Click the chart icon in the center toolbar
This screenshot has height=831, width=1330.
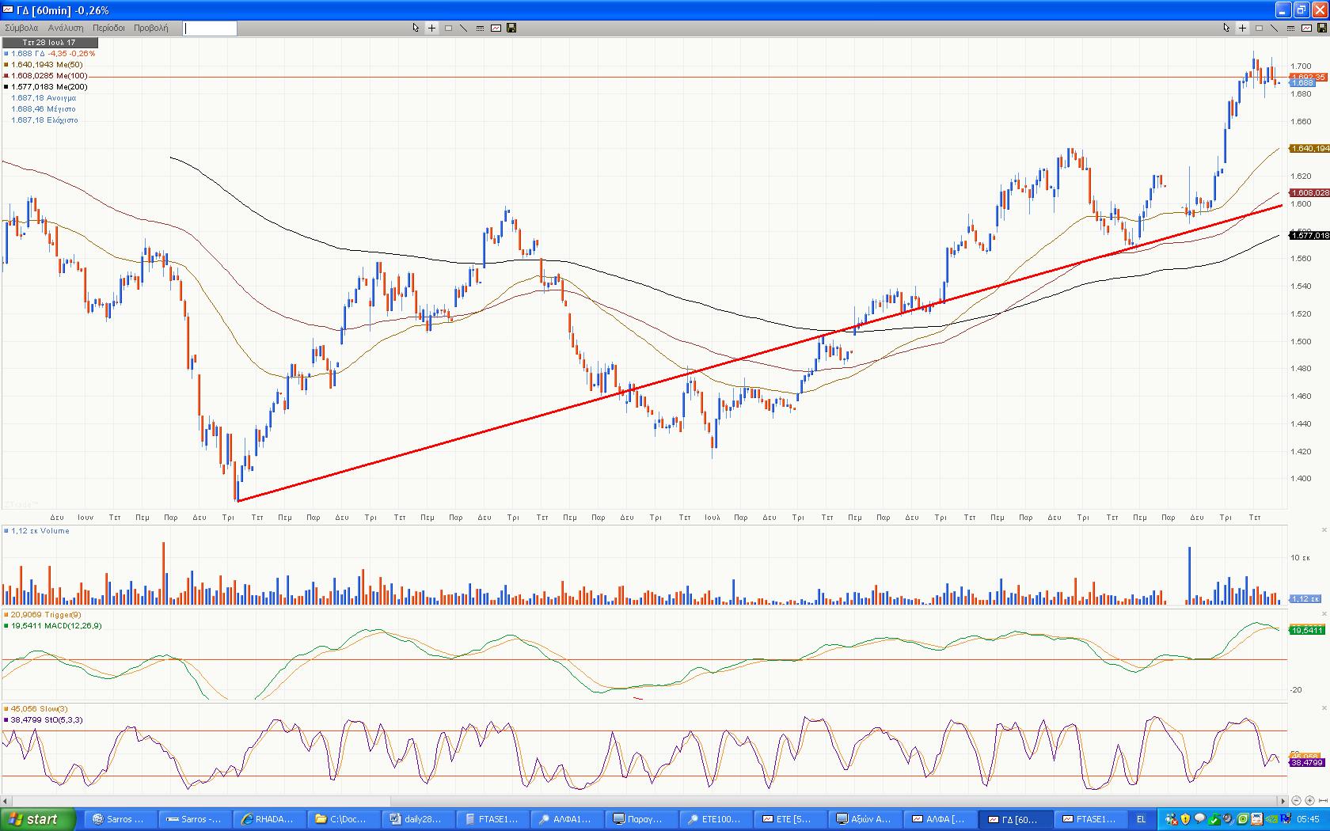[x=496, y=28]
